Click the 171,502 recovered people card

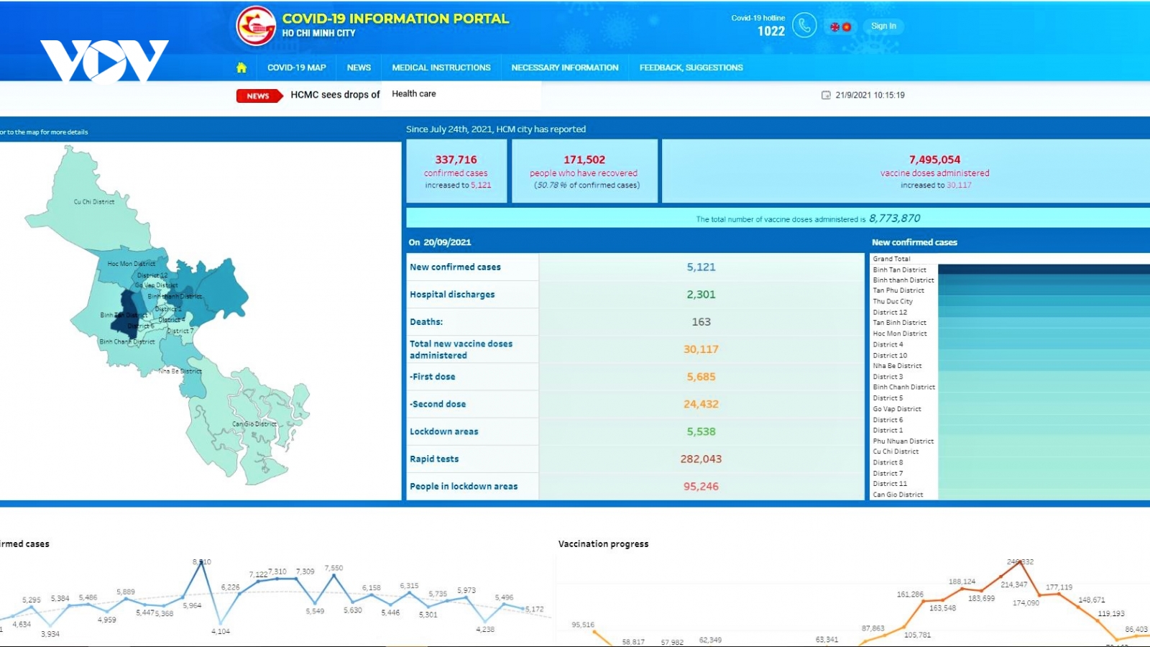(x=584, y=171)
